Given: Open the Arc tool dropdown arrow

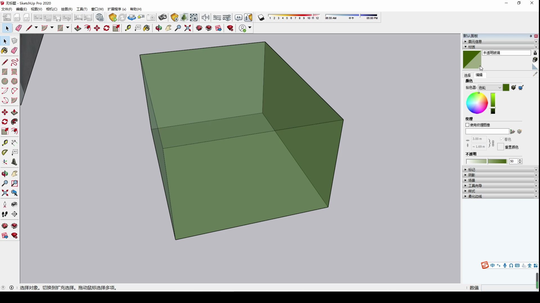Looking at the screenshot, I should (52, 28).
